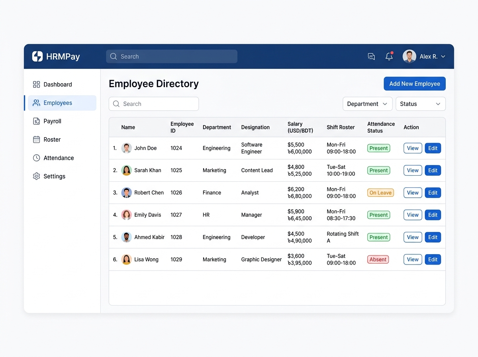The image size is (478, 357).
Task: Open Attendance section
Action: point(62,158)
